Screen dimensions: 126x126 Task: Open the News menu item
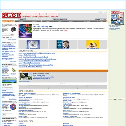[x=30, y=14]
